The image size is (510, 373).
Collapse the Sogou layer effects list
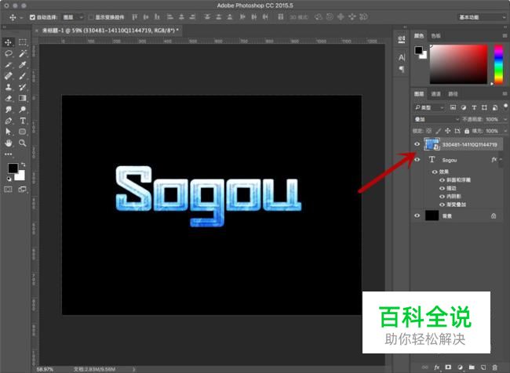(501, 160)
